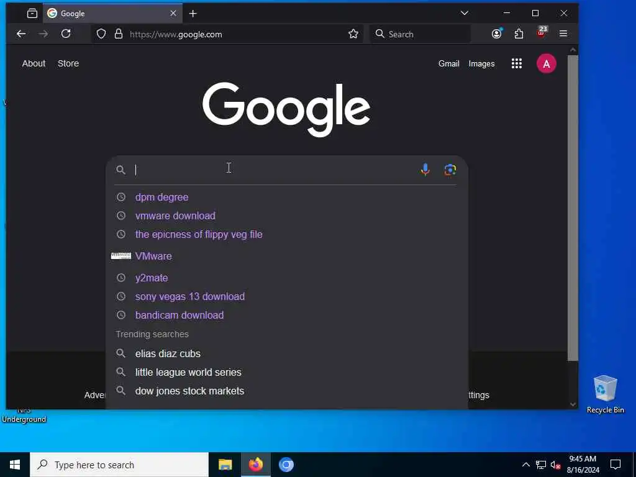This screenshot has height=477, width=636.
Task: Click Firefox taskbar icon
Action: (255, 465)
